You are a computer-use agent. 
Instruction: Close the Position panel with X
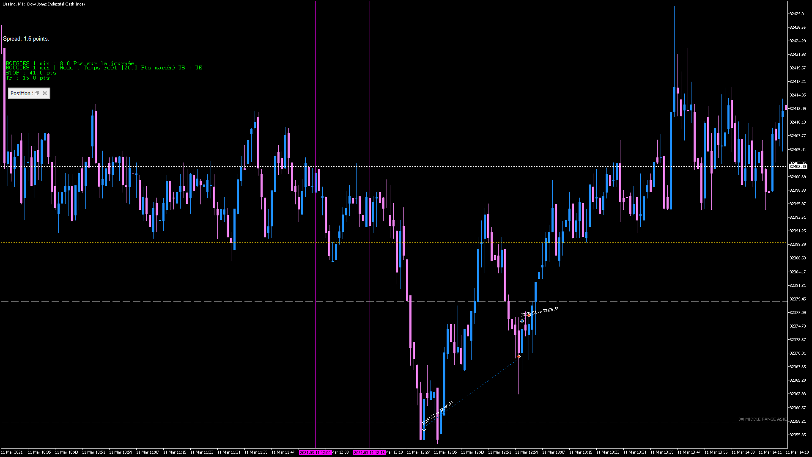[45, 93]
